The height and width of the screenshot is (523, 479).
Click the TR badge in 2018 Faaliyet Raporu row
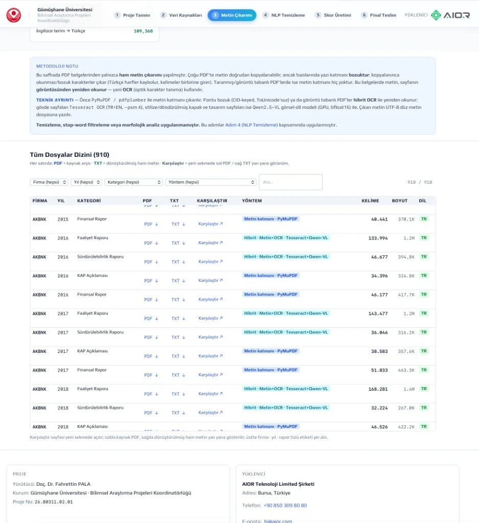(424, 389)
